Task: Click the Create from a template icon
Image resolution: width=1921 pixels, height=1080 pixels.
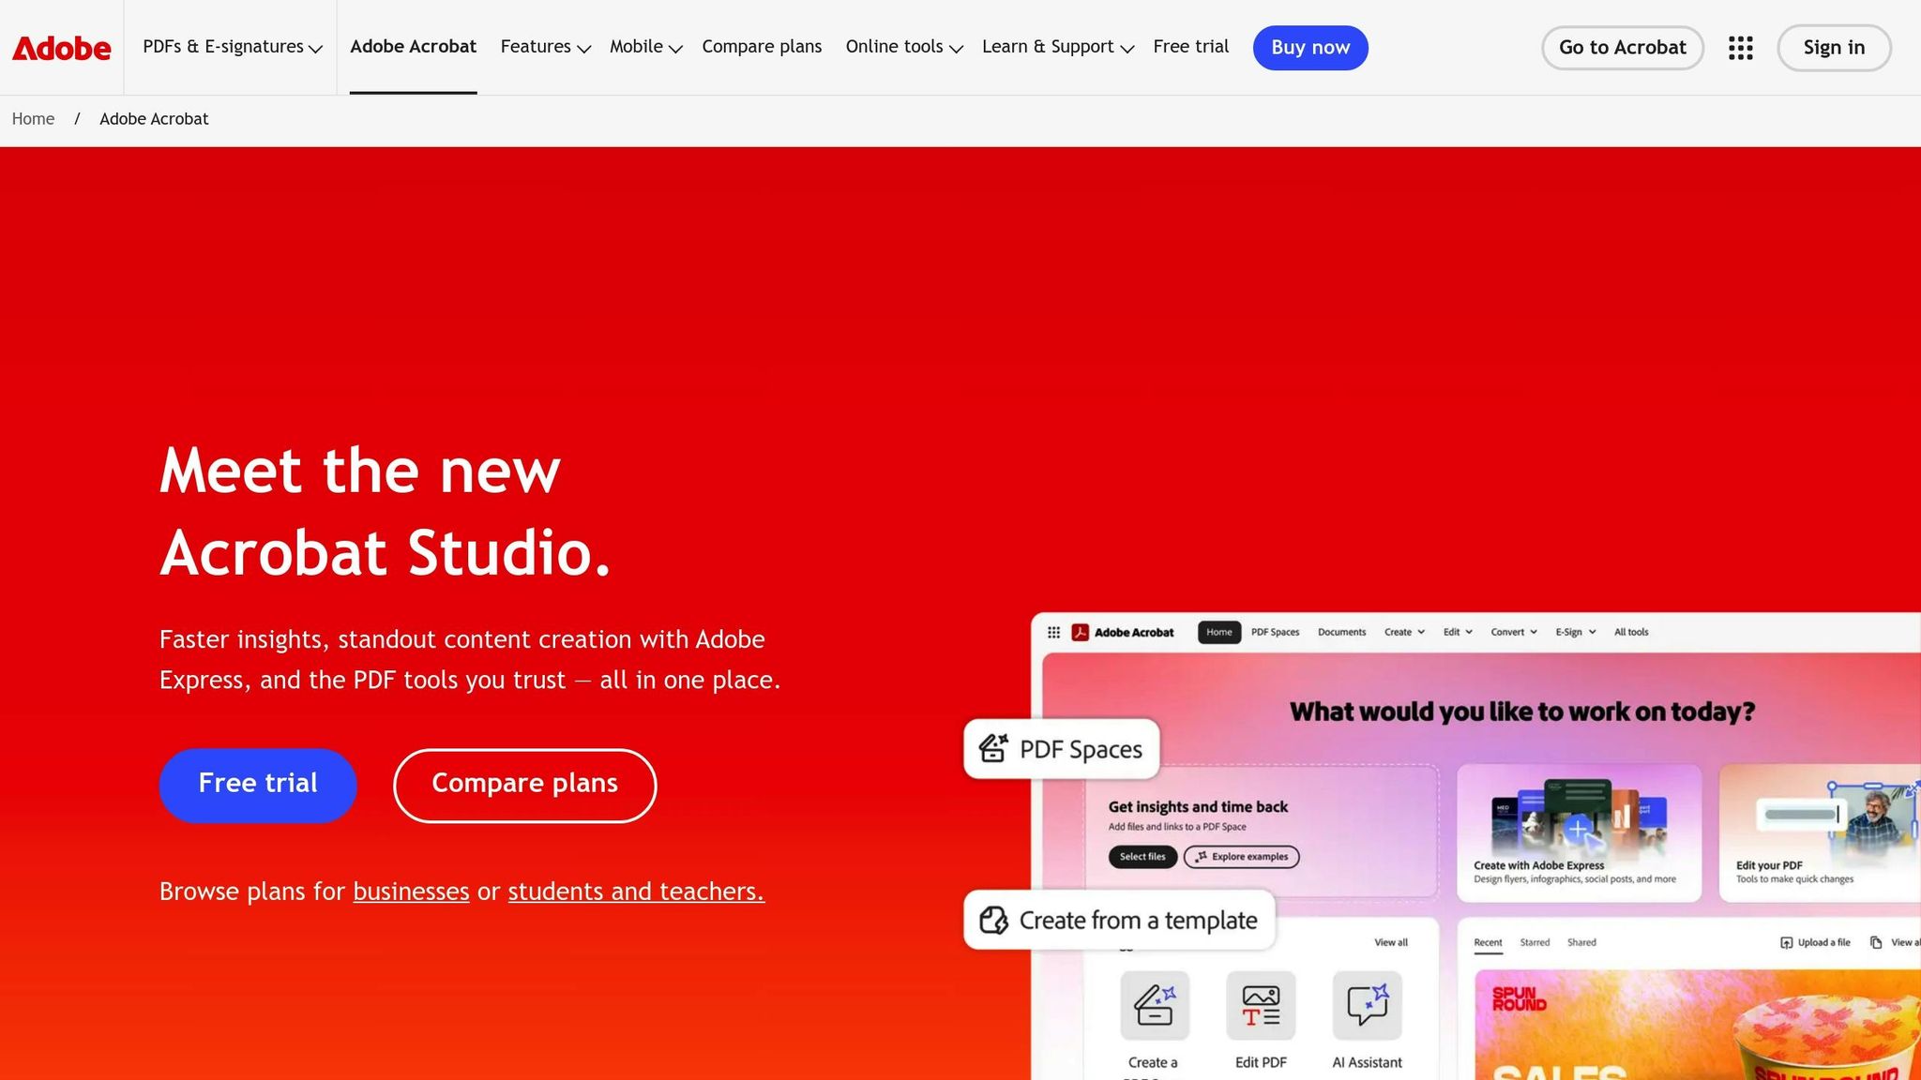Action: 993,920
